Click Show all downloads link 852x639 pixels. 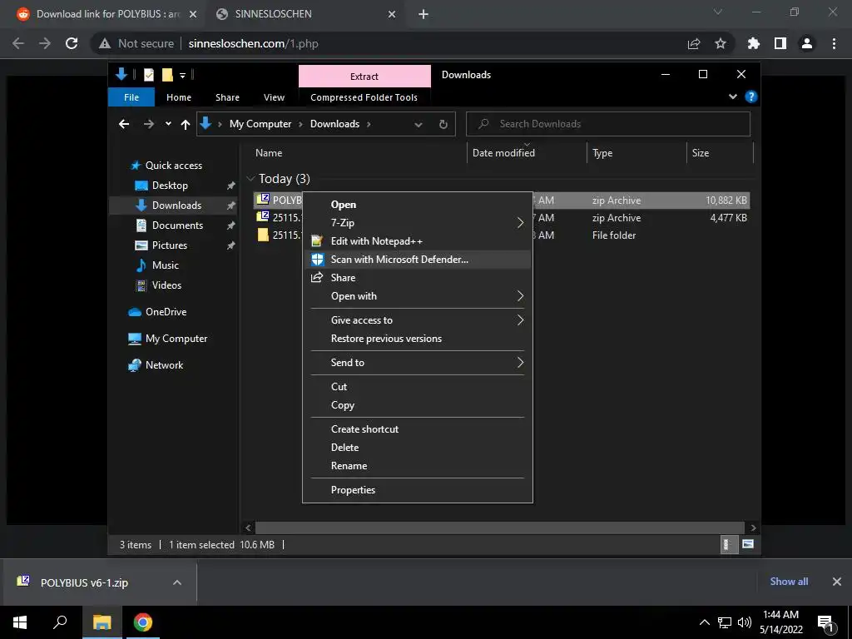pyautogui.click(x=789, y=582)
